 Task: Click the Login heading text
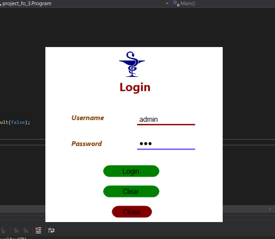tap(135, 87)
